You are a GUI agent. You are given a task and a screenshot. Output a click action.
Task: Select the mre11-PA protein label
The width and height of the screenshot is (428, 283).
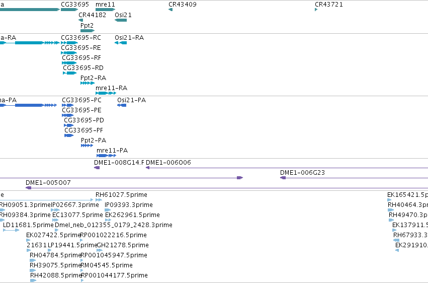click(112, 151)
